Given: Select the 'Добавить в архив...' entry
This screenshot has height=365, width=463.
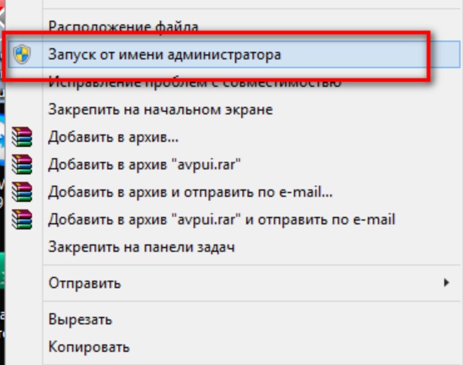Looking at the screenshot, I should tap(113, 137).
